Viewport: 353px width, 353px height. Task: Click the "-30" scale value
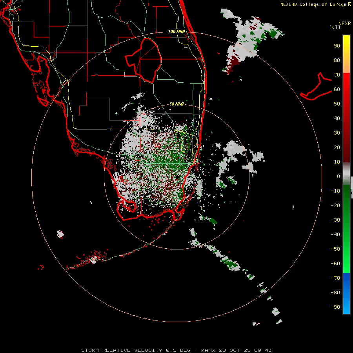coord(335,220)
